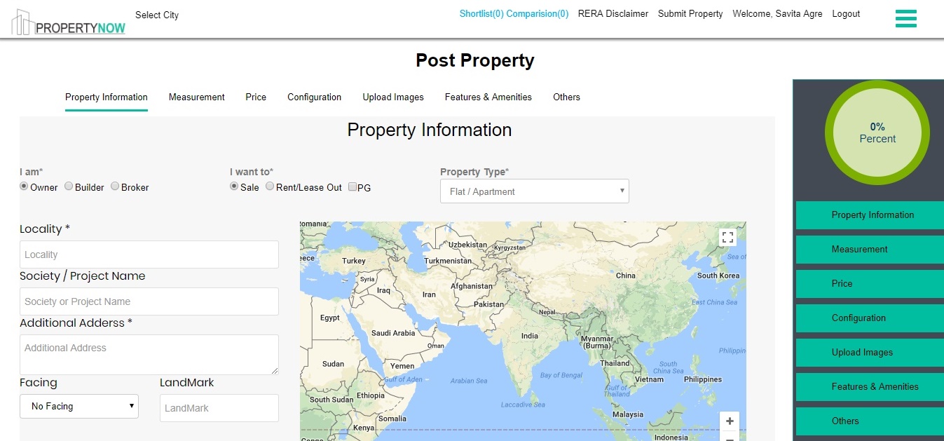This screenshot has height=441, width=944.
Task: Toggle fullscreen view on the map
Action: click(727, 237)
